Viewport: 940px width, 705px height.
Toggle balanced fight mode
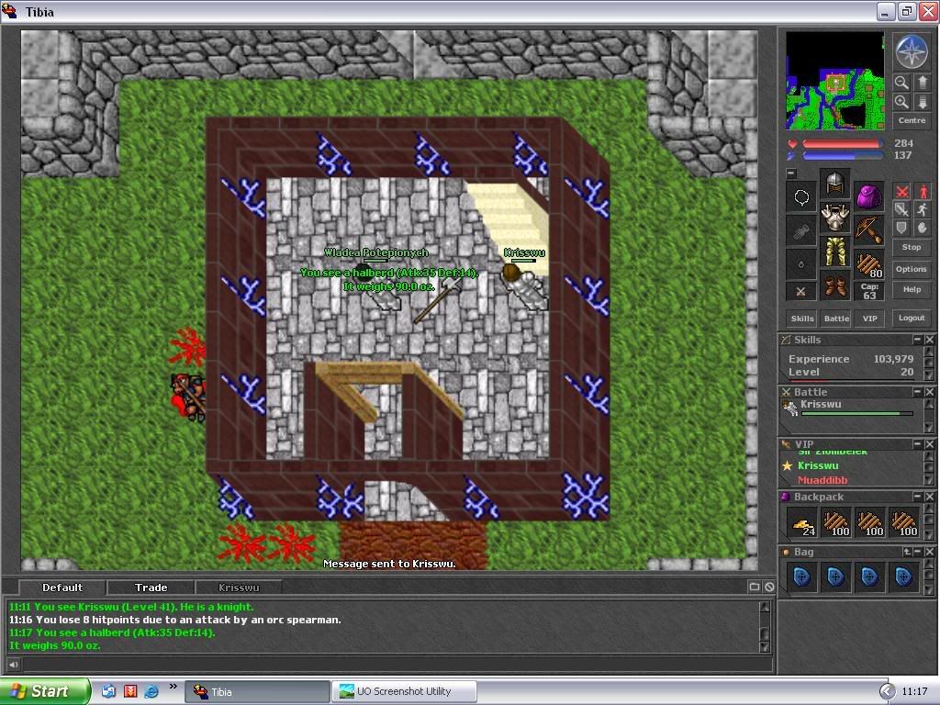[x=901, y=209]
